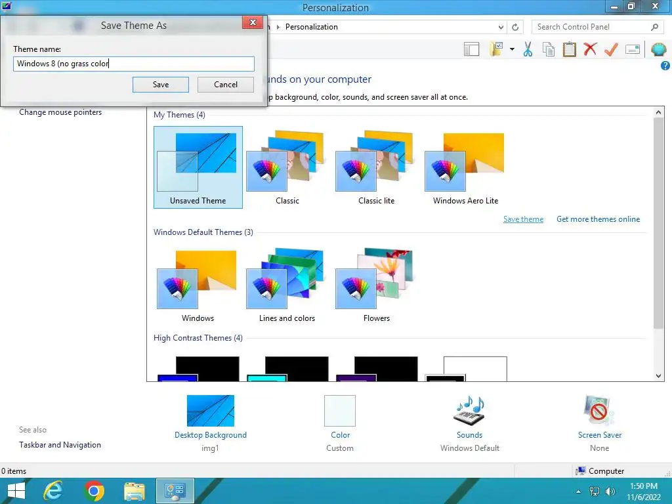Refresh the Personalization address bar
This screenshot has height=504, width=672.
[x=515, y=27]
